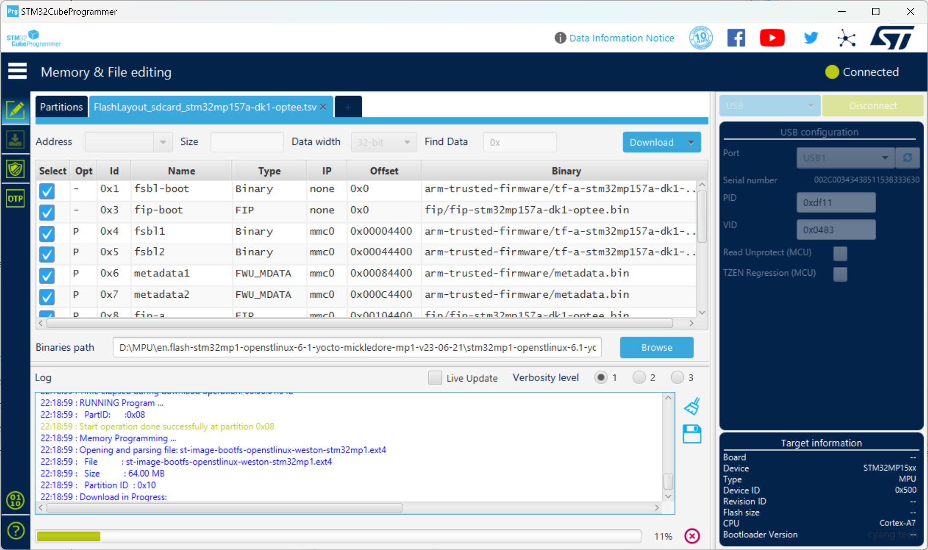928x550 pixels.
Task: Open the hamburger main menu
Action: tap(18, 72)
